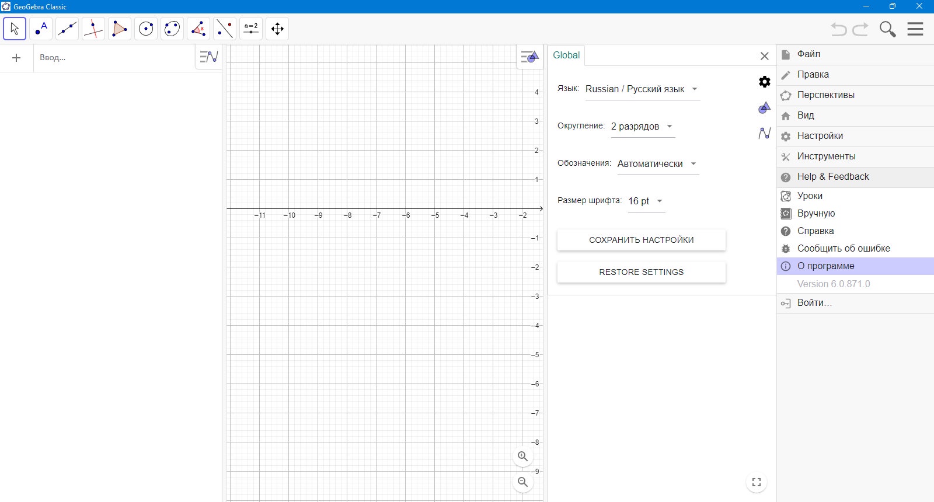The height and width of the screenshot is (502, 934).
Task: Open Уроки menu item
Action: tap(855, 196)
